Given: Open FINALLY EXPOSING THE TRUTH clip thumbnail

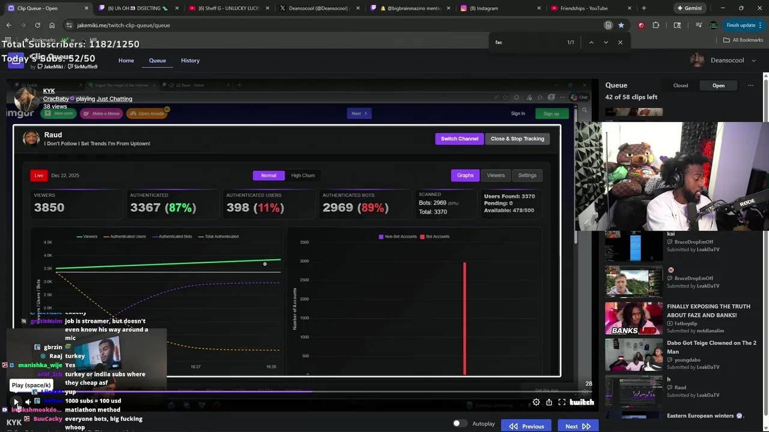Looking at the screenshot, I should pos(633,319).
